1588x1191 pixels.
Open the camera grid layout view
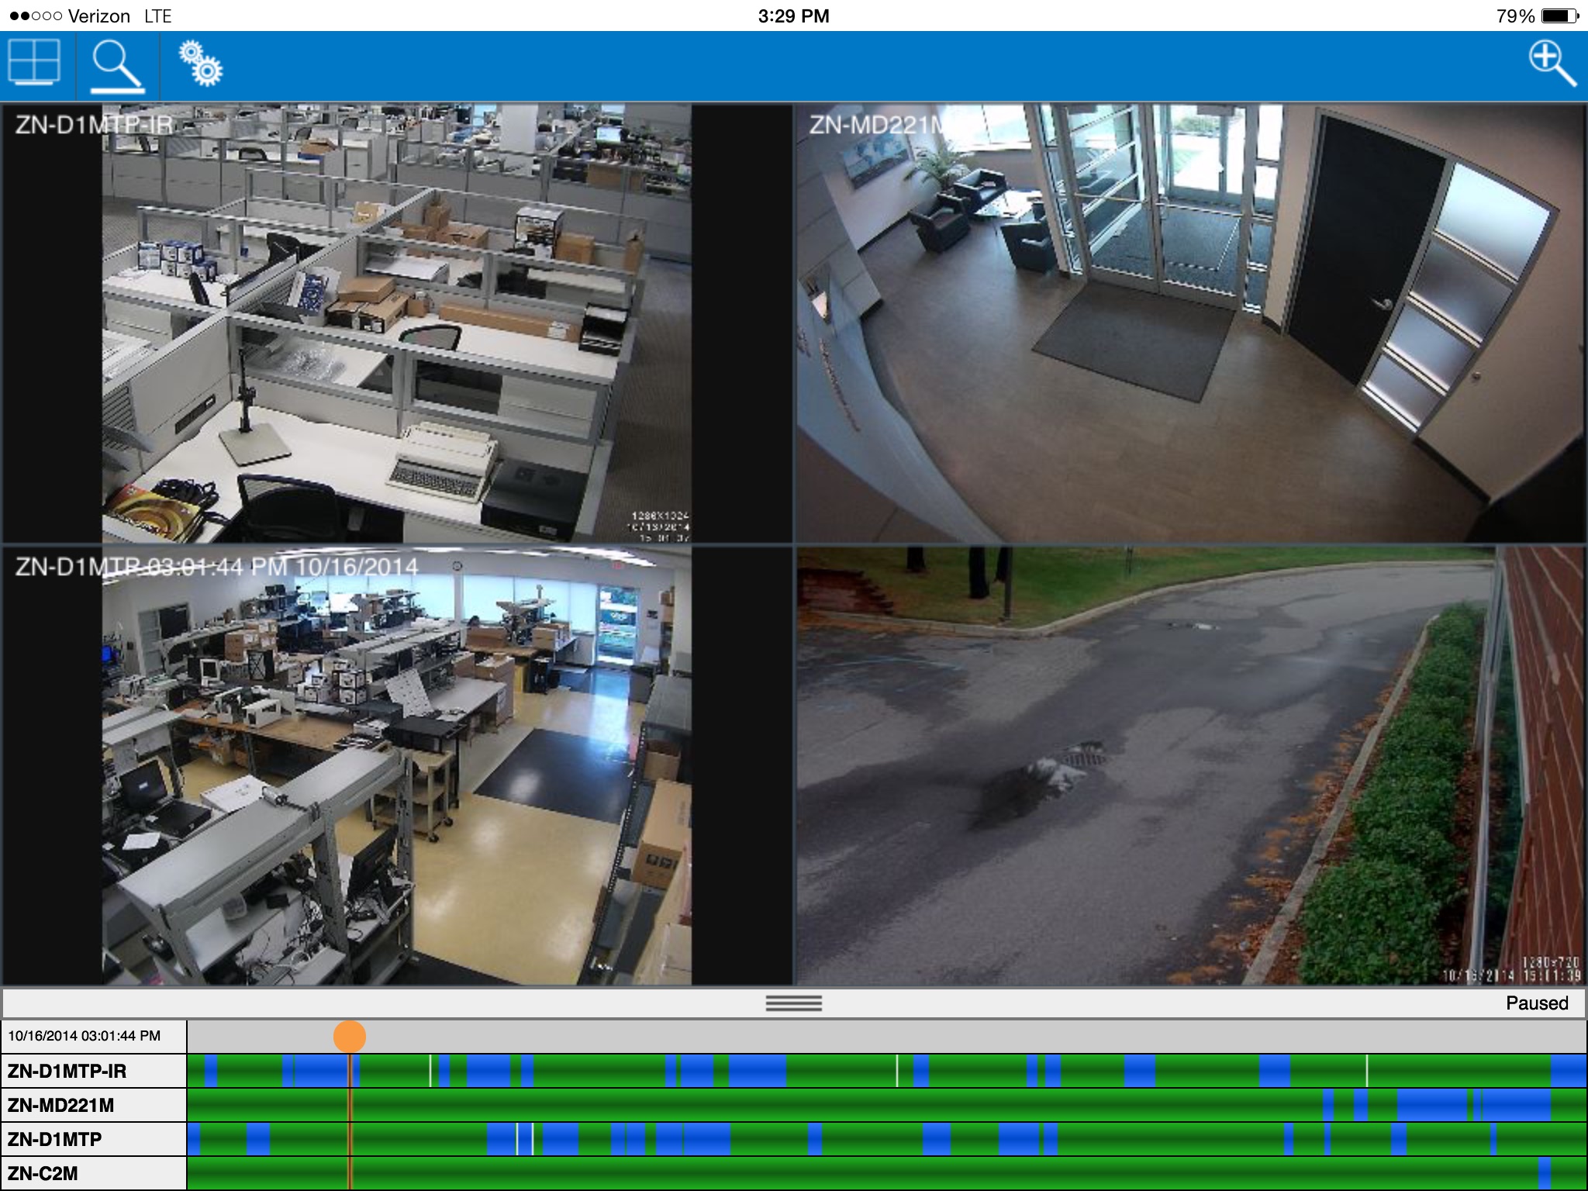tap(34, 62)
